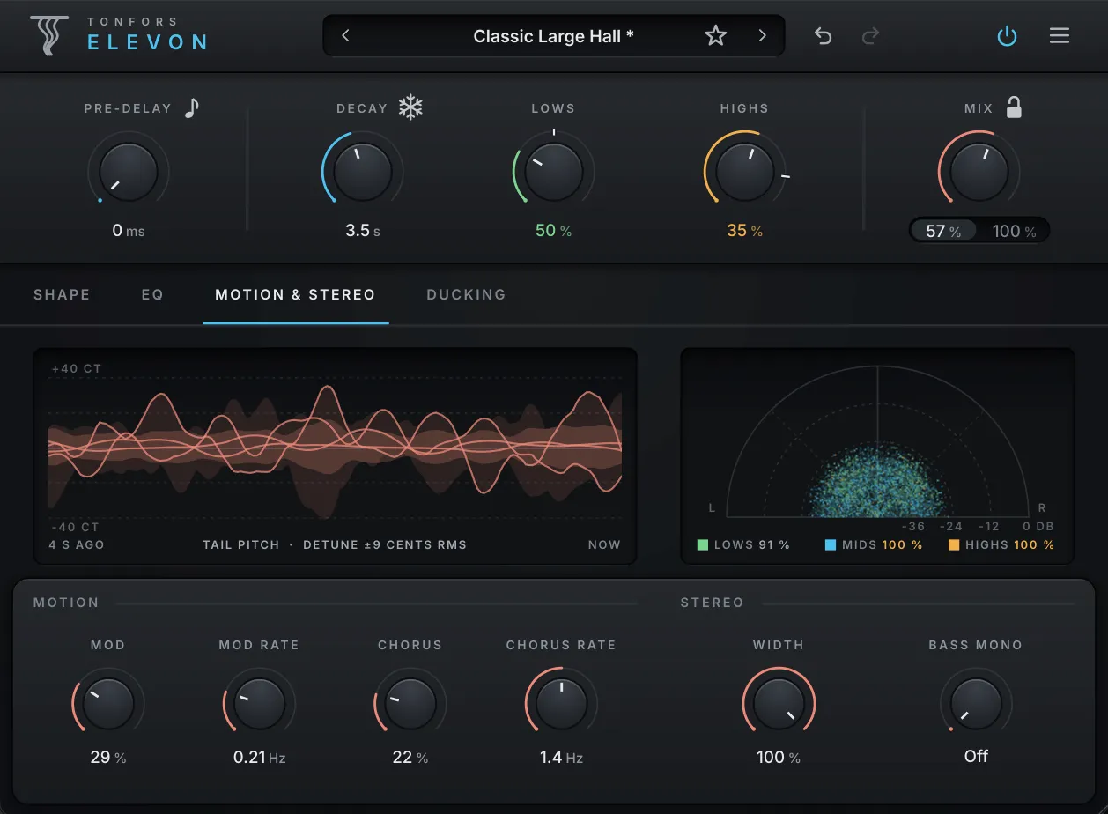Click the green Lows legend swatch
The width and height of the screenshot is (1108, 814).
pyautogui.click(x=703, y=545)
